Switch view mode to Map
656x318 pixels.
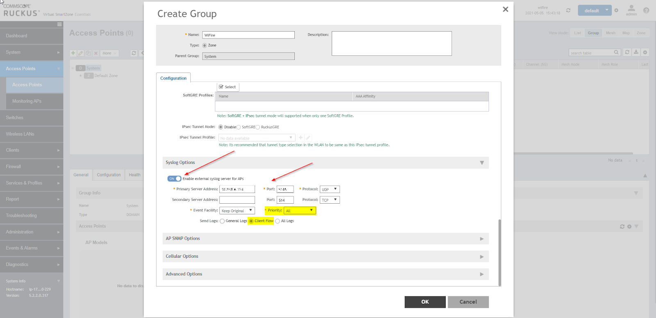tap(626, 33)
